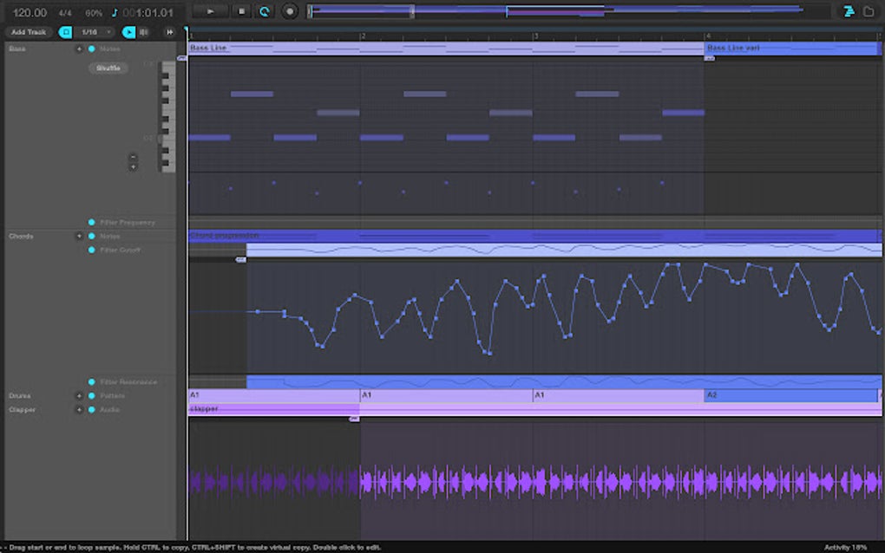Toggle the Filter Resonance automation dot
Screen dimensions: 885x553
point(93,381)
